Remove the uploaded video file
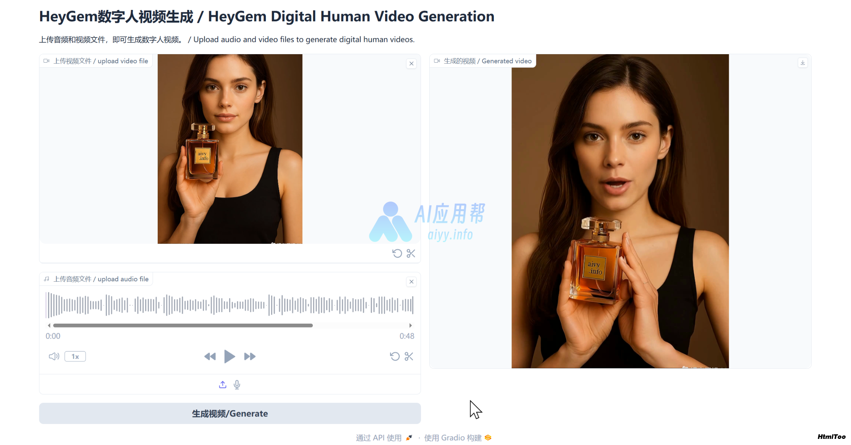851x445 pixels. [x=411, y=64]
